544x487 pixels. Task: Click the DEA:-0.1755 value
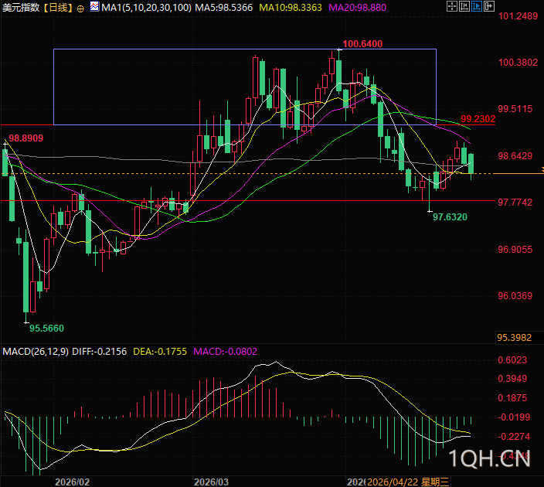(160, 351)
